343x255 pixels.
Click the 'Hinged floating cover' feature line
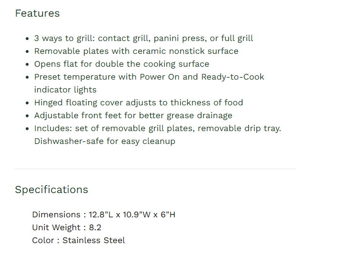[x=138, y=102]
